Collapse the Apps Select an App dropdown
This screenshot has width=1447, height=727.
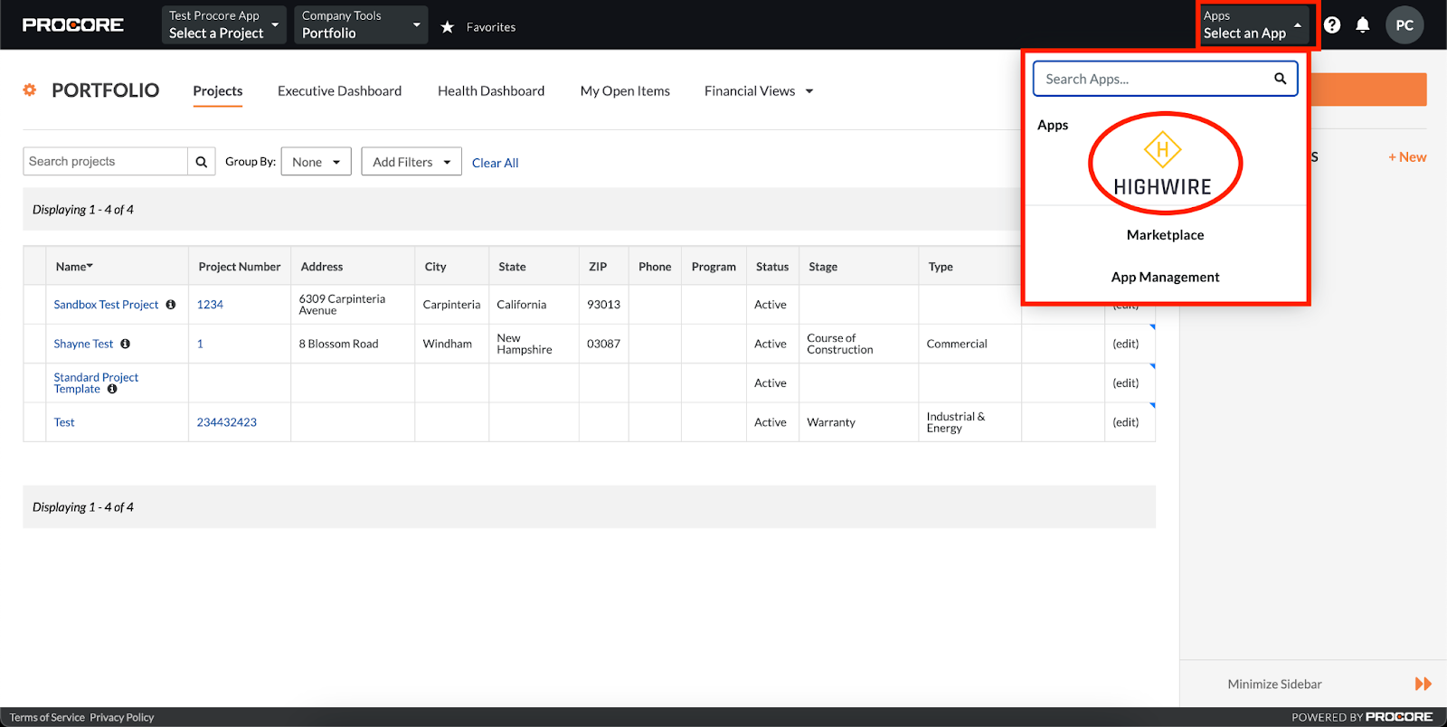pyautogui.click(x=1253, y=25)
